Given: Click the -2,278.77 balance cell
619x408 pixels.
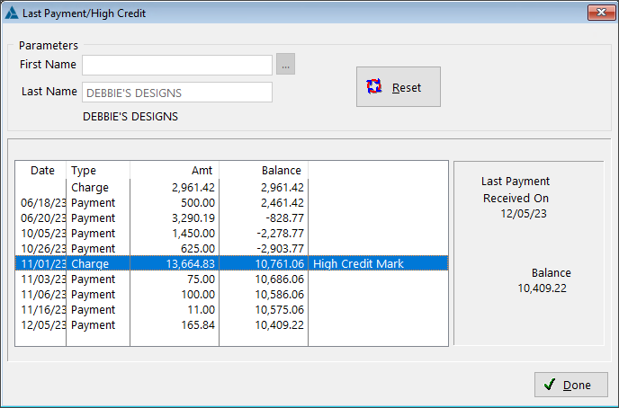Looking at the screenshot, I should tap(281, 234).
